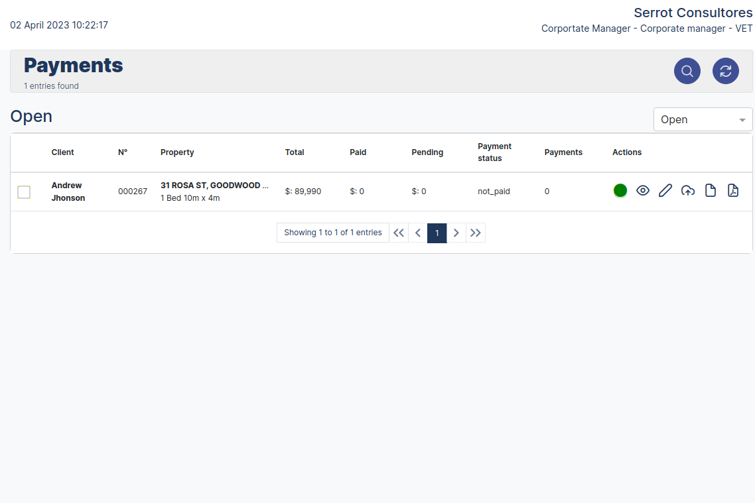The height and width of the screenshot is (503, 755).
Task: Sort by the Total column header
Action: pyautogui.click(x=295, y=152)
